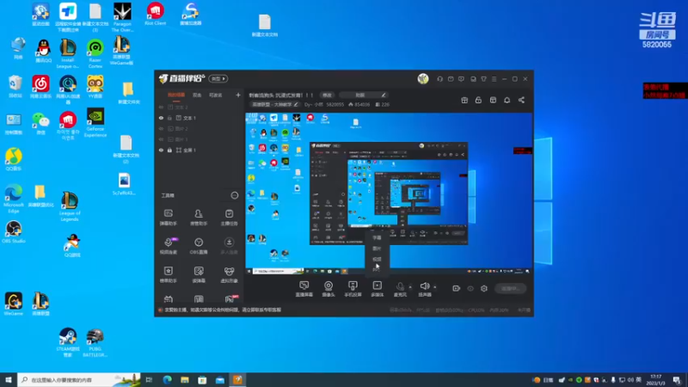Open the user avatar profile
The image size is (688, 387).
point(423,78)
